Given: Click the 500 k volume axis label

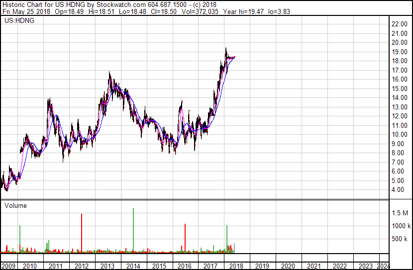Looking at the screenshot, I should 400,239.
